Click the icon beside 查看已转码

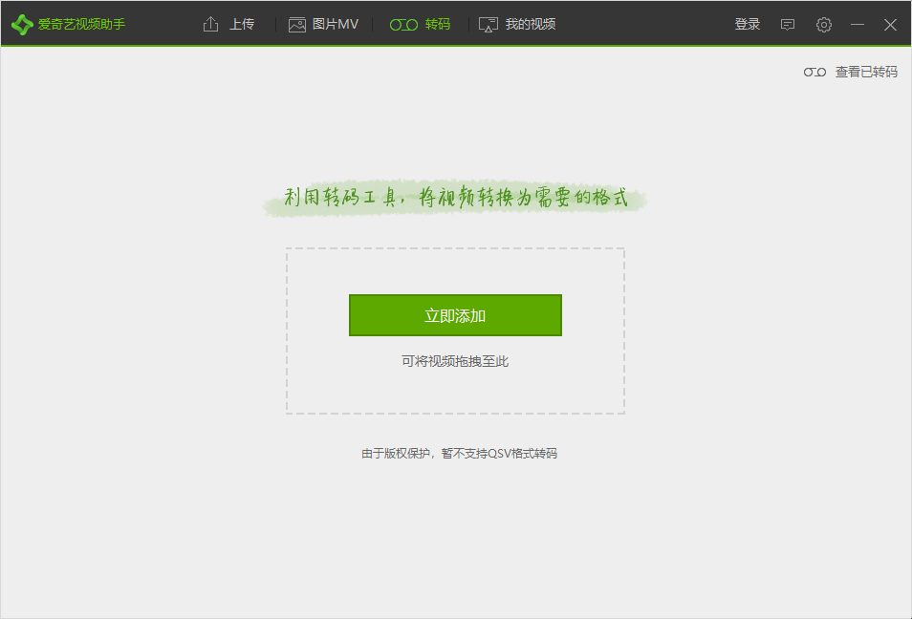[x=814, y=72]
